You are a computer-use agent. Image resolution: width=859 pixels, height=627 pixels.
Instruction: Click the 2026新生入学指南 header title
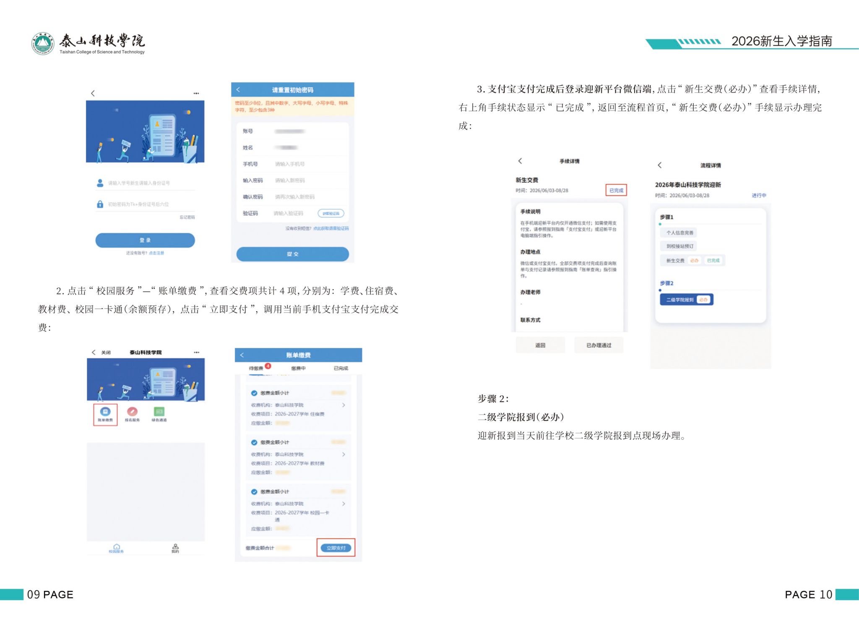coord(782,41)
